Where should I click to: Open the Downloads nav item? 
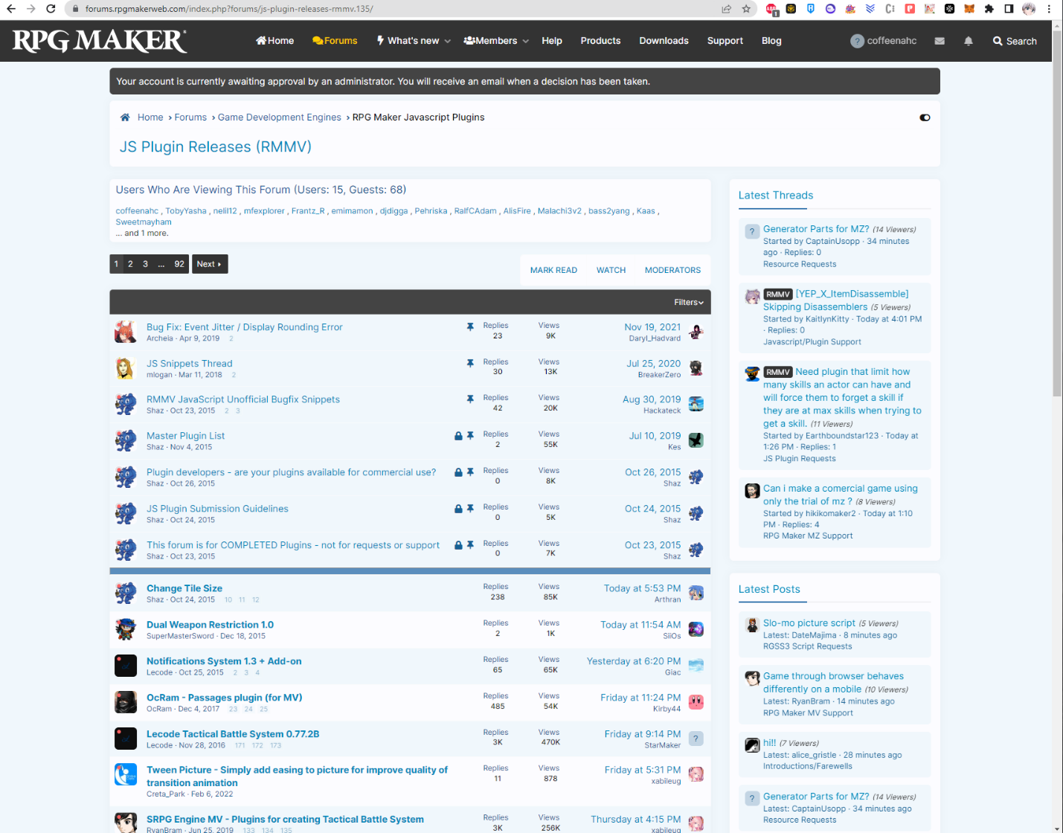pyautogui.click(x=664, y=41)
